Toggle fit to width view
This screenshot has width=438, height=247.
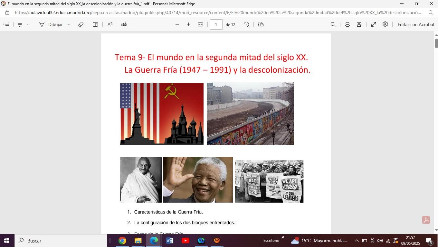(200, 24)
